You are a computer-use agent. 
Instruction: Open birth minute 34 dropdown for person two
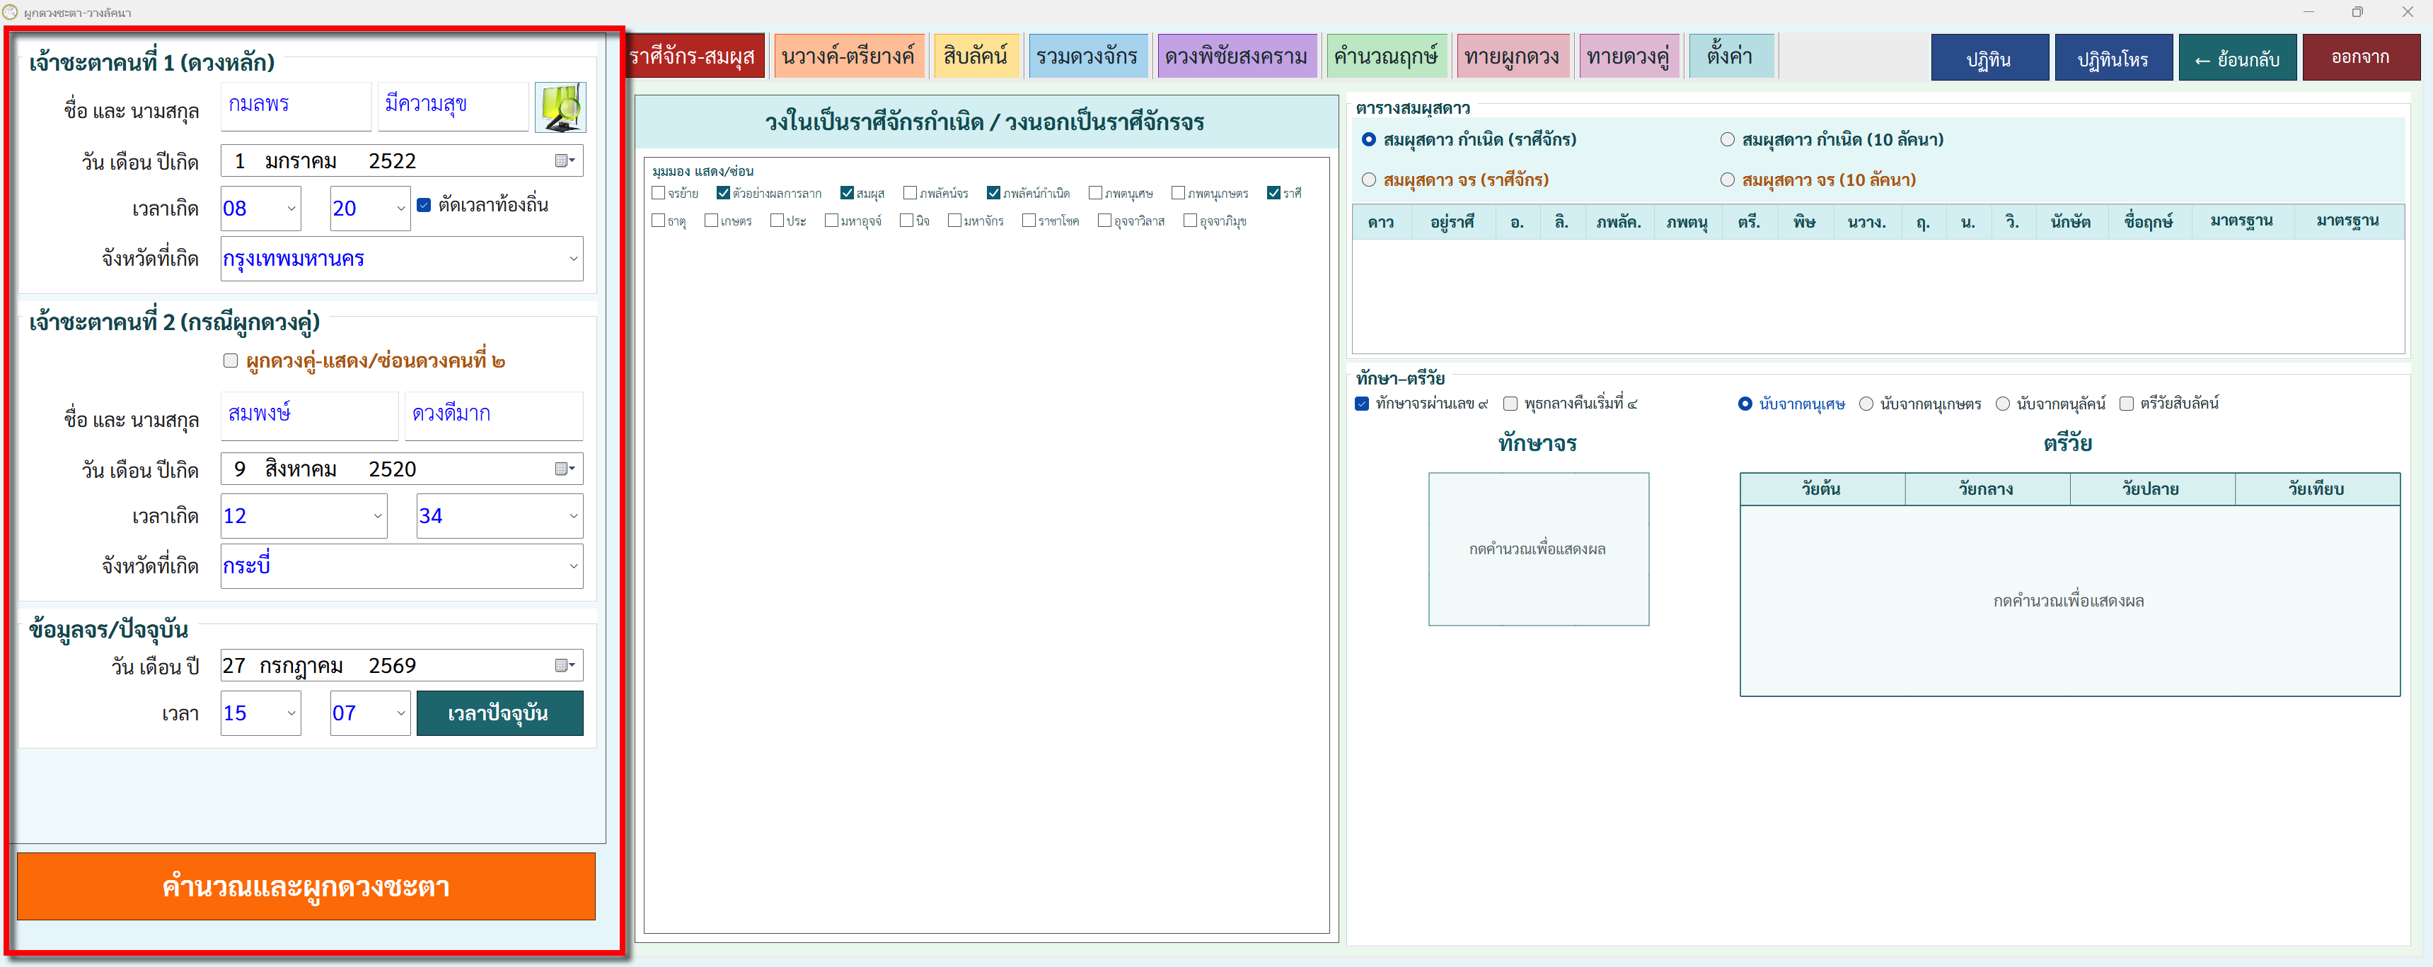coord(573,516)
